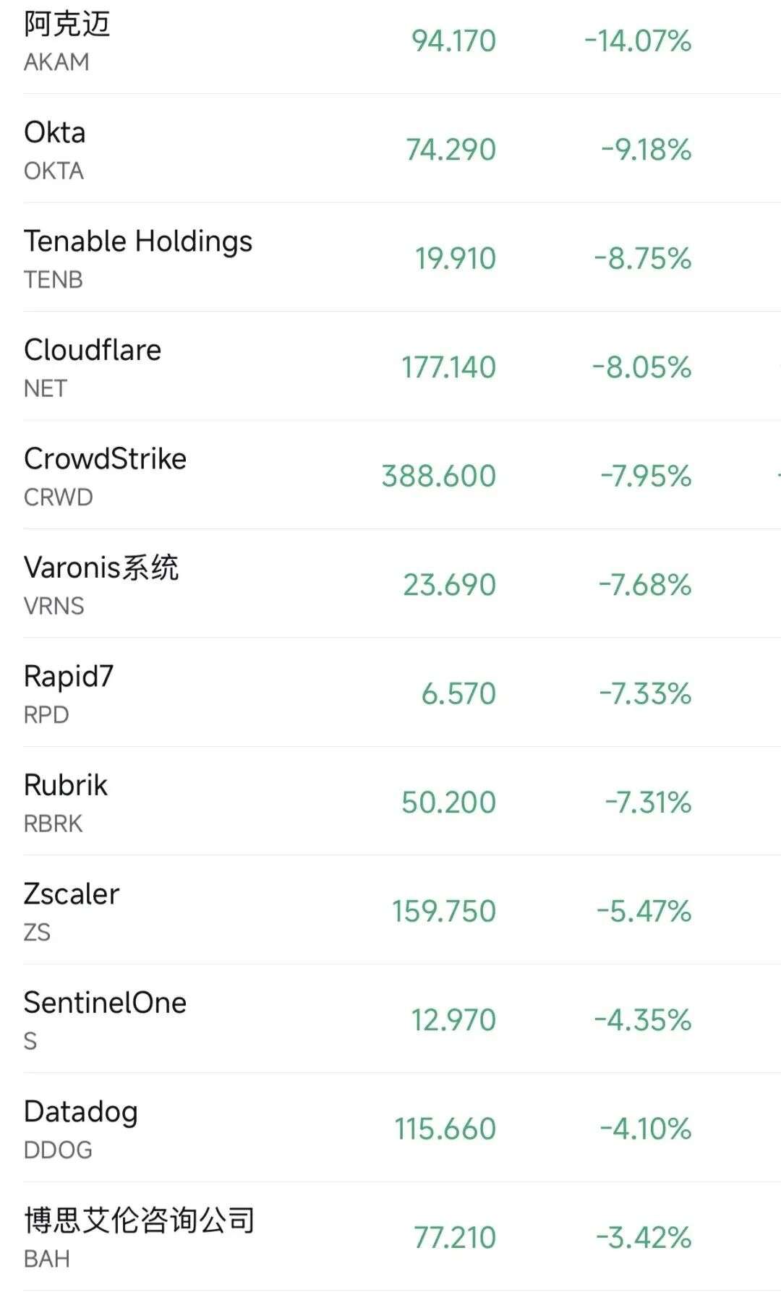Click the Datadog -4.10% change value
Screen dimensions: 781x1292
(645, 1129)
